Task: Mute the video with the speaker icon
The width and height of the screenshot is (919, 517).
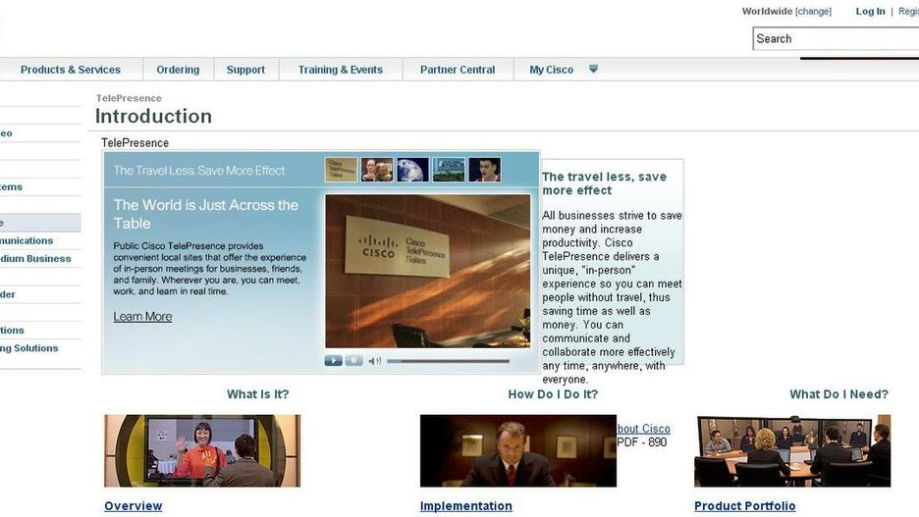Action: pos(374,361)
